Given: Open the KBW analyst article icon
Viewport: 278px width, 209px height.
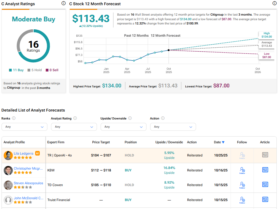Looking at the screenshot, I should 265,170.
